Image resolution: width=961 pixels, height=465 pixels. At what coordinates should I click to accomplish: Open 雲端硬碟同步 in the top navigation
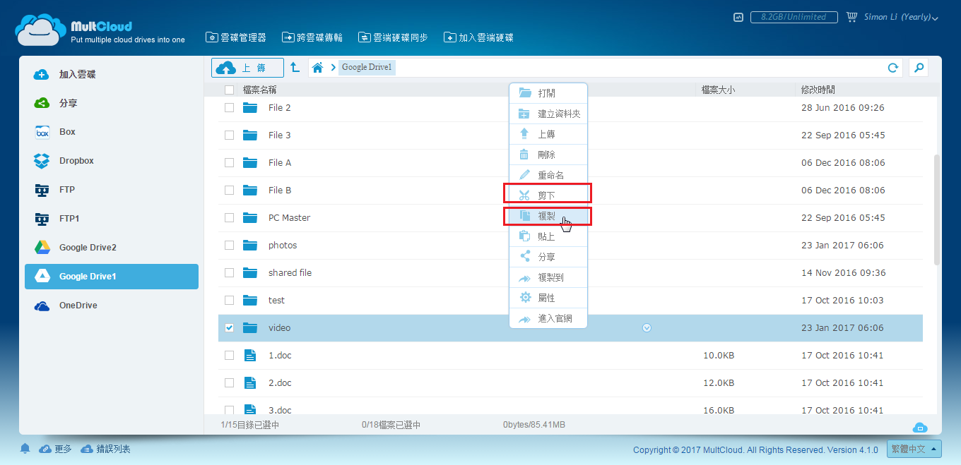pyautogui.click(x=393, y=37)
